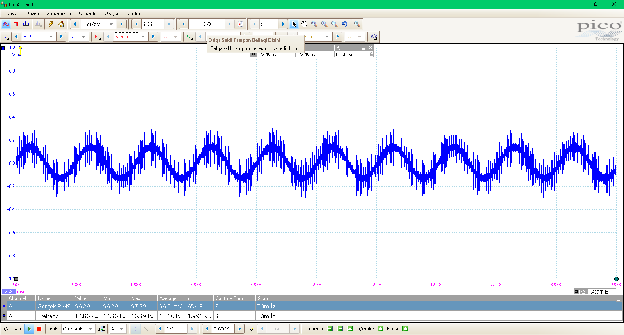
Task: Increase zoom factor x 1 arrow
Action: [283, 24]
